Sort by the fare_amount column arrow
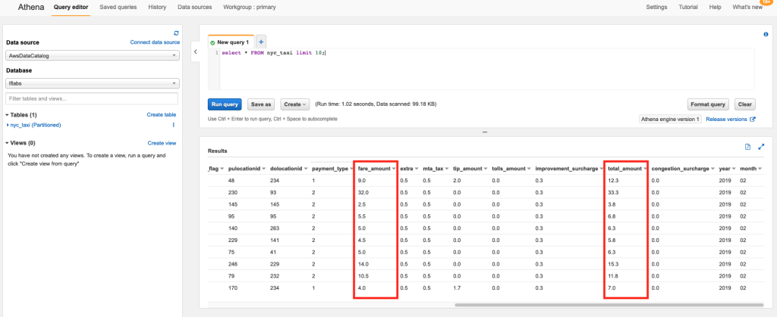The width and height of the screenshot is (777, 317). [392, 168]
